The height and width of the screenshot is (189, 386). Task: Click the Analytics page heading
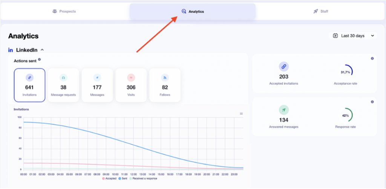[23, 36]
